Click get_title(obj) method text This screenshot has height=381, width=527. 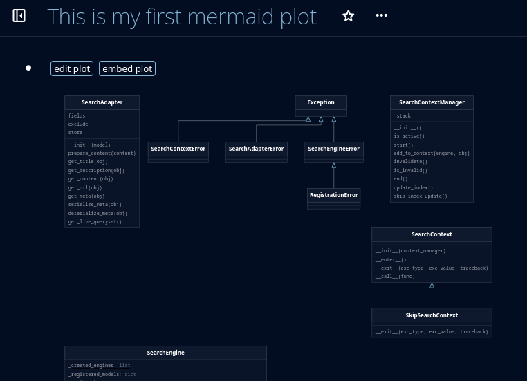[x=88, y=162]
